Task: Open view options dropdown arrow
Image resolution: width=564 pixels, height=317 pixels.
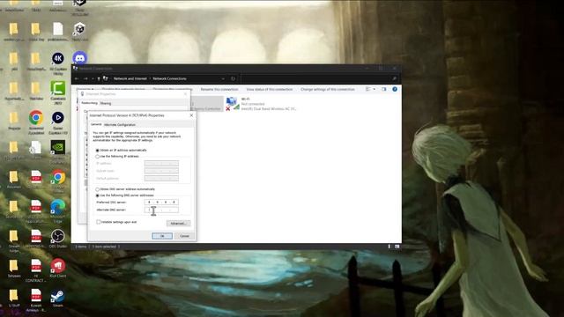Action: 374,89
